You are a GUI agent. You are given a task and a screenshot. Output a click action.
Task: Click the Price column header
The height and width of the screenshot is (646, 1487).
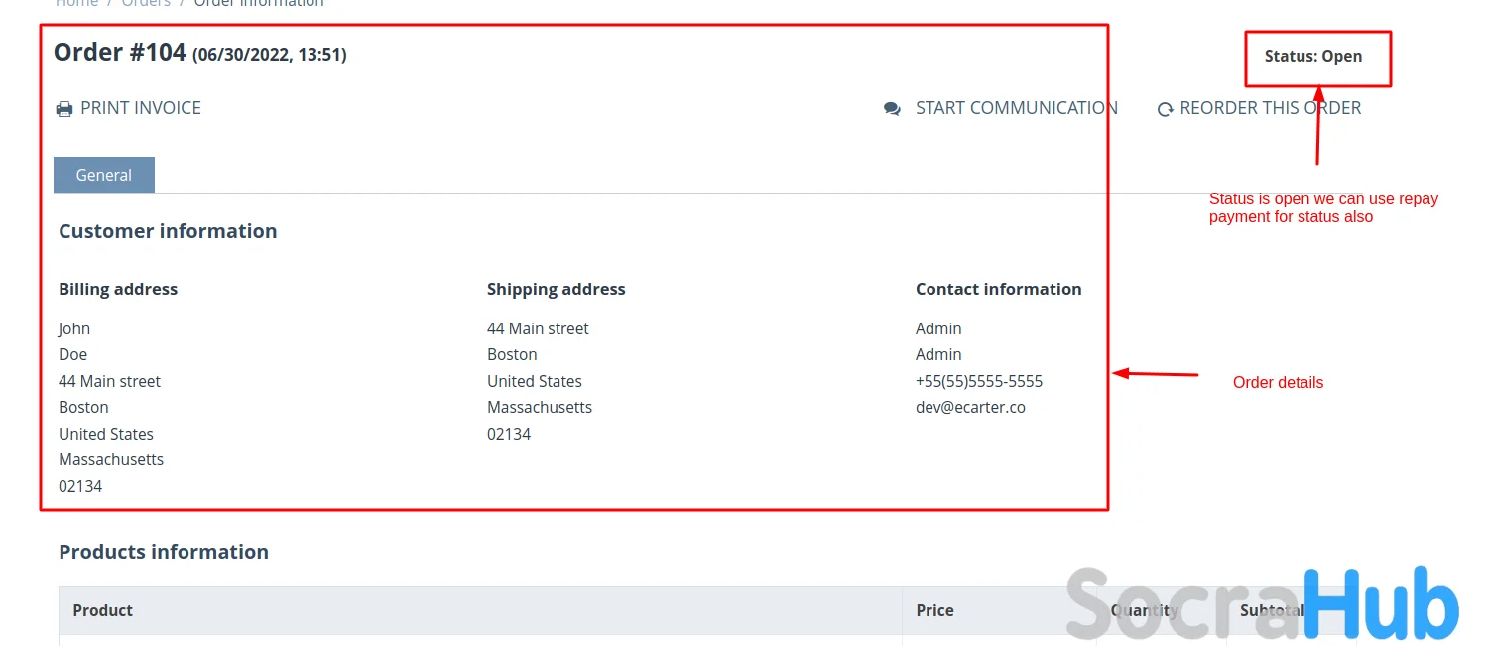934,610
